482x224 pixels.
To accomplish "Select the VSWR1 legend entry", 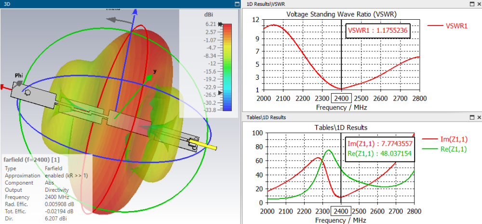I will [x=447, y=26].
